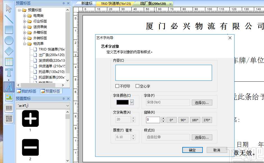Select the diamond shape tool
The image size is (264, 163).
point(9,50)
